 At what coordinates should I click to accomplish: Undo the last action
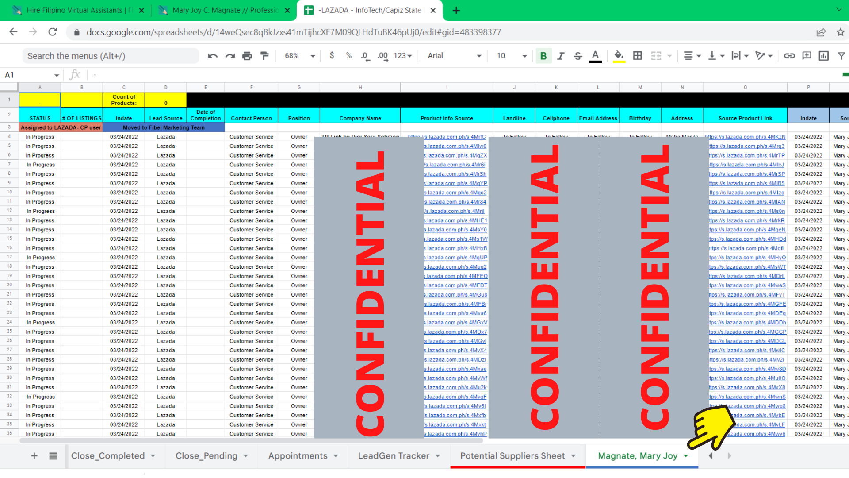212,56
